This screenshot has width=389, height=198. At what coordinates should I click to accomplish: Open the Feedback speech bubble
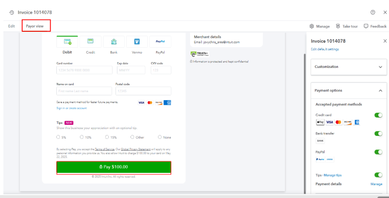tap(366, 26)
